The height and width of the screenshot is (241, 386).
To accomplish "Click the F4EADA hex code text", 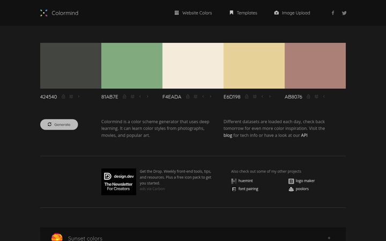I will 172,96.
